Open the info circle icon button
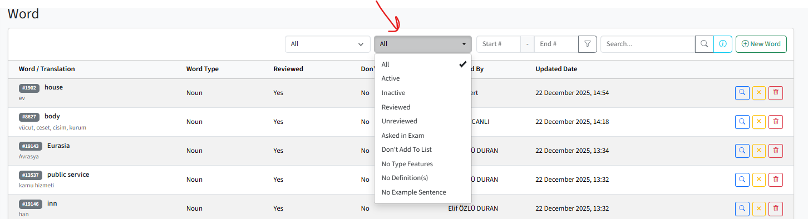This screenshot has height=219, width=808. click(x=723, y=44)
